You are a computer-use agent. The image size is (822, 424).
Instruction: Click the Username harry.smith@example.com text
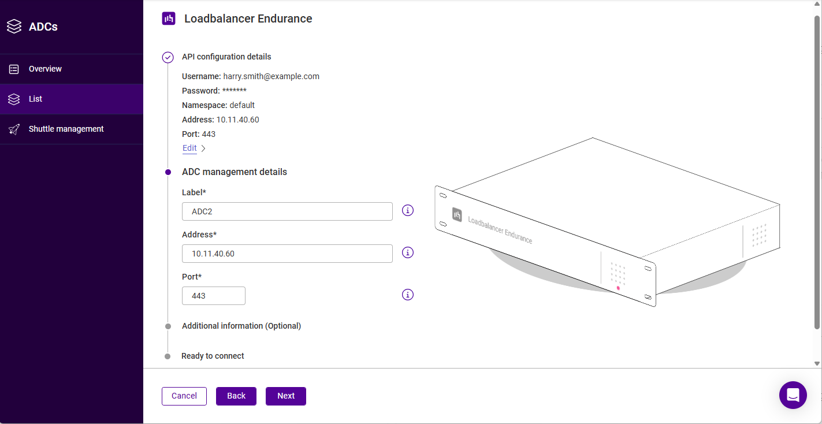(x=251, y=76)
